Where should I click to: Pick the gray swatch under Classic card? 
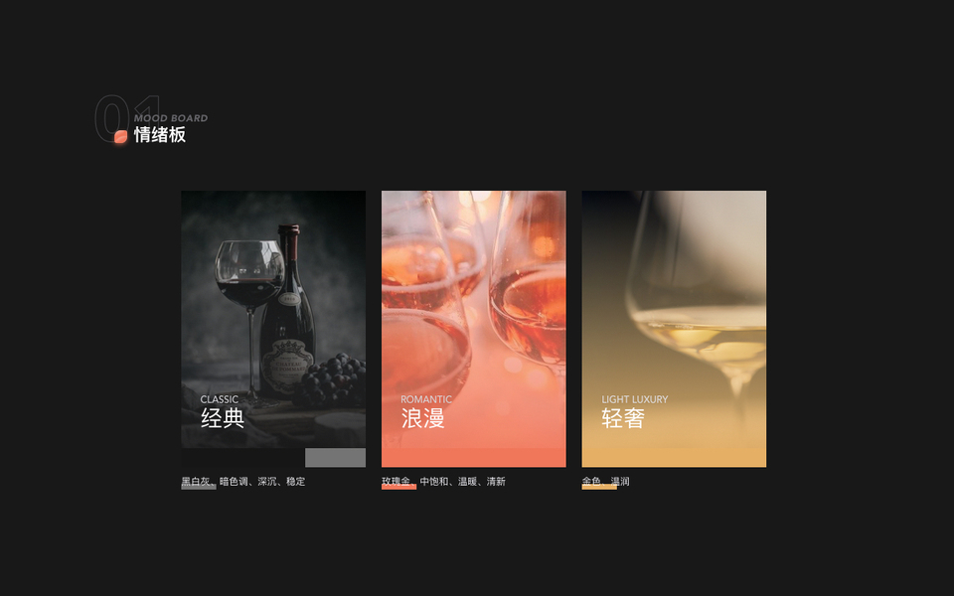[x=335, y=457]
